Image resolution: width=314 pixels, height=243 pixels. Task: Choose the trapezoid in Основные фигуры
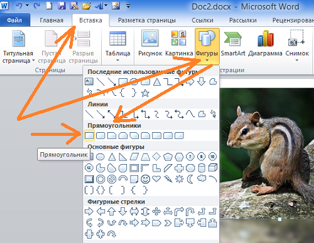point(145,157)
